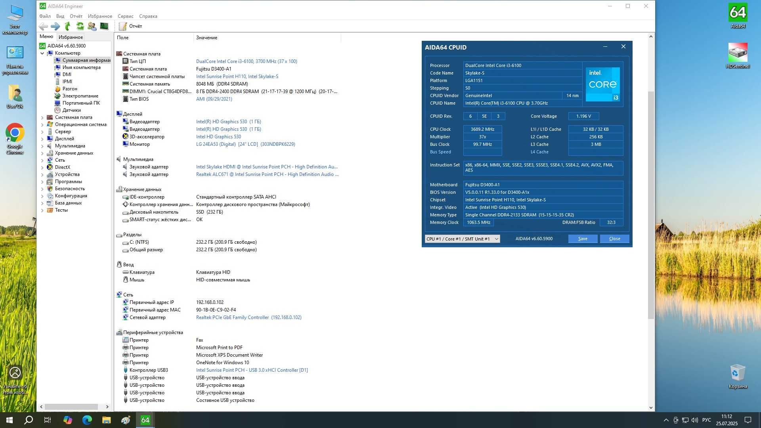The image size is (761, 428).
Task: Open the Aida64 desktop shortcut
Action: [x=738, y=16]
